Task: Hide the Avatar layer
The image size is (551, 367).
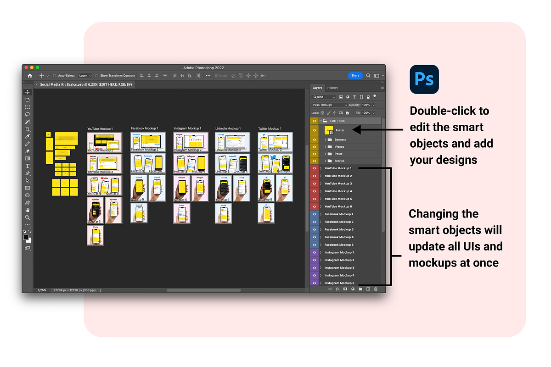Action: [315, 130]
